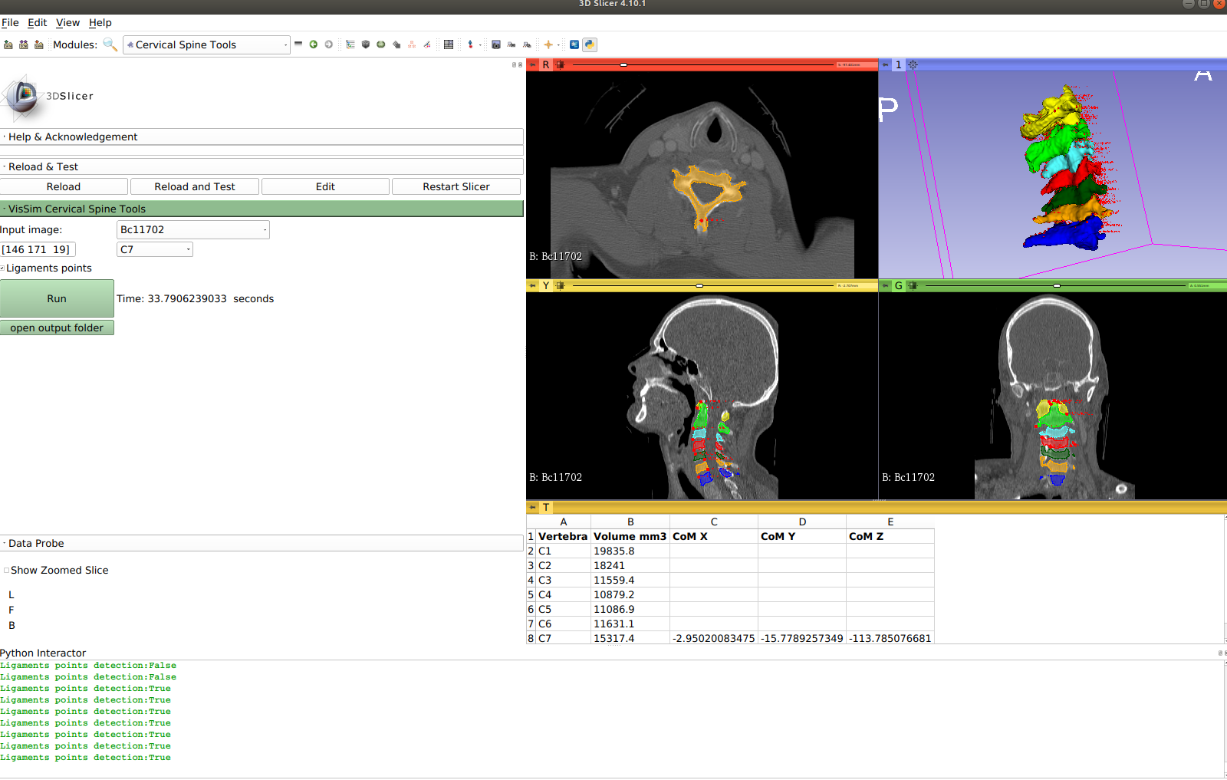This screenshot has height=780, width=1227.
Task: Open the screenshot capture camera icon
Action: coord(496,44)
